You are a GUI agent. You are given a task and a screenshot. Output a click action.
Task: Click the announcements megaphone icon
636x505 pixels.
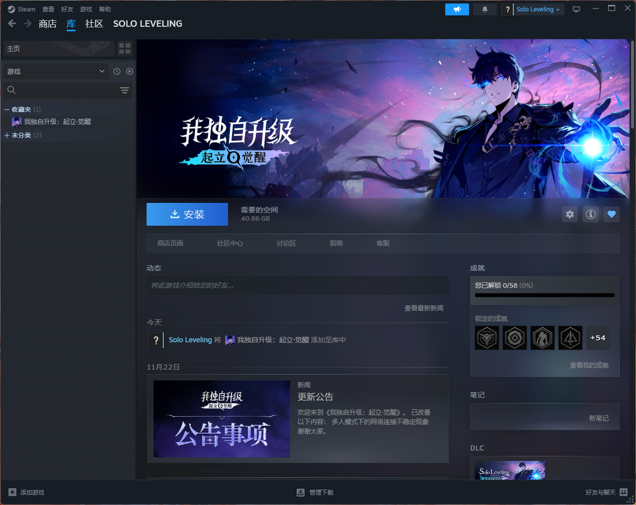pos(457,9)
